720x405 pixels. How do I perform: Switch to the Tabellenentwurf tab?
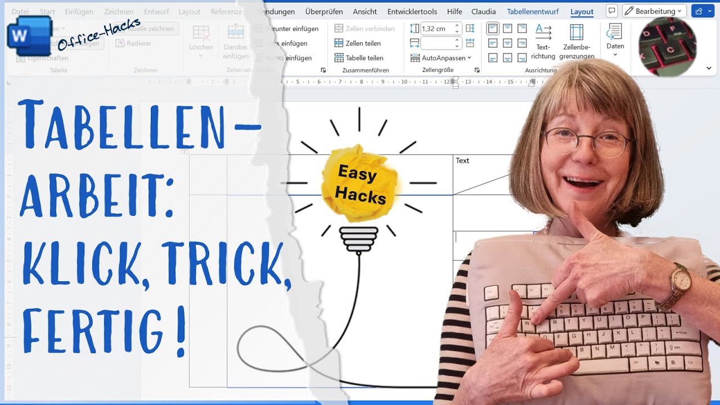pyautogui.click(x=533, y=12)
